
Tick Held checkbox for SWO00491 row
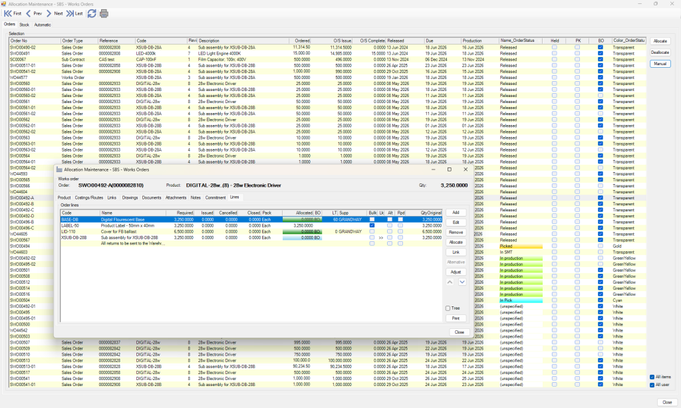554,53
